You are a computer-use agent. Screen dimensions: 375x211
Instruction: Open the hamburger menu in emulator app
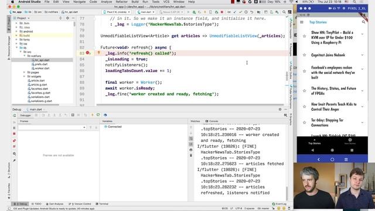pyautogui.click(x=302, y=22)
